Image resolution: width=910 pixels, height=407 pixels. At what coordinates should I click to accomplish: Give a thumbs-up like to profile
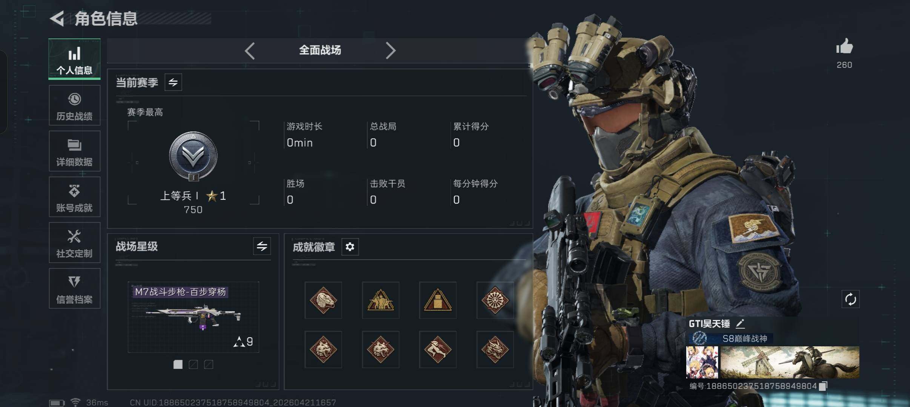click(x=844, y=47)
